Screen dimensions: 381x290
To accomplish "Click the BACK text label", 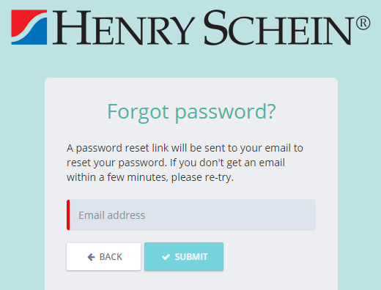I will [x=111, y=257].
